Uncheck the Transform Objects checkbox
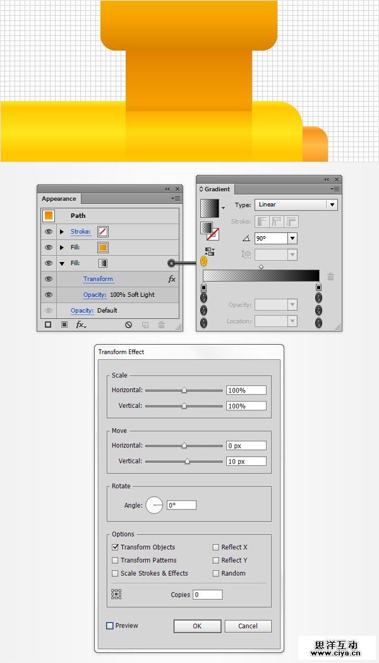The image size is (379, 663). [115, 547]
